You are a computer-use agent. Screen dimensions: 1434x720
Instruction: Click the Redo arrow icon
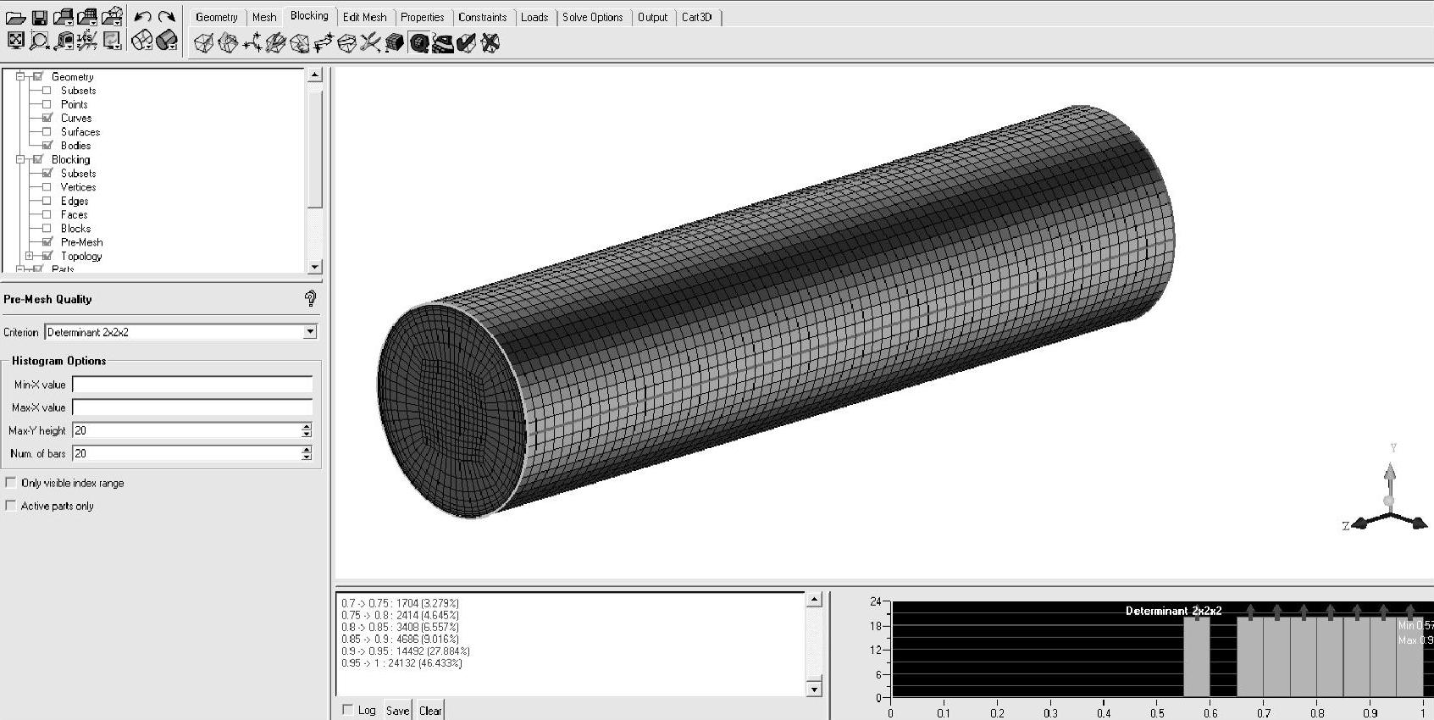coord(167,17)
